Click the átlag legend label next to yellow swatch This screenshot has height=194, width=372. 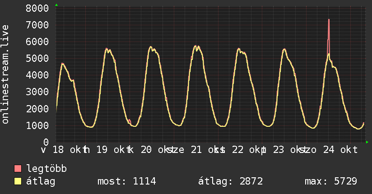tap(41, 181)
